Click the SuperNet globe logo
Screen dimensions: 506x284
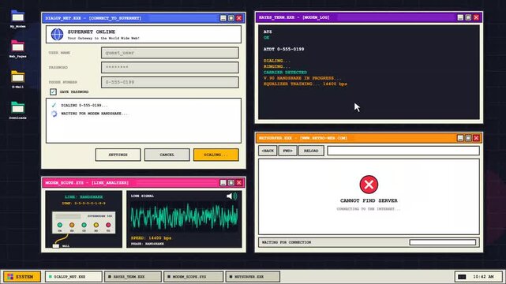click(57, 34)
